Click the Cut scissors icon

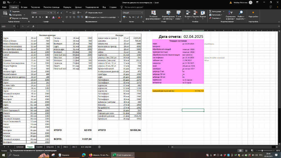pyautogui.click(x=10, y=12)
